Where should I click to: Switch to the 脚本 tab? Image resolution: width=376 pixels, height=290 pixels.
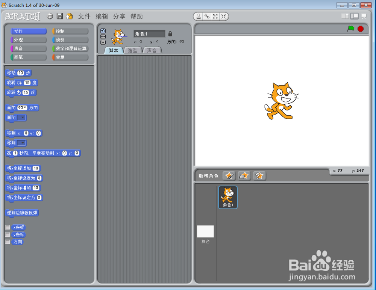point(114,50)
